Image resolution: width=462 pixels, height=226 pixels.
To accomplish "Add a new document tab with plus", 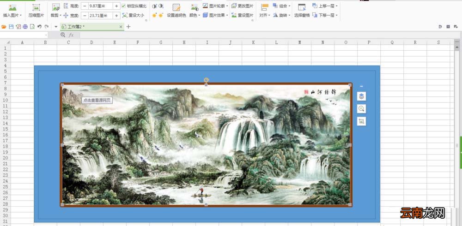I will (128, 27).
